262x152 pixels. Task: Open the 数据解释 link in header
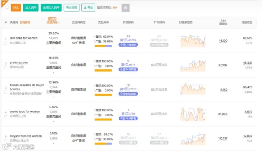[25, 22]
